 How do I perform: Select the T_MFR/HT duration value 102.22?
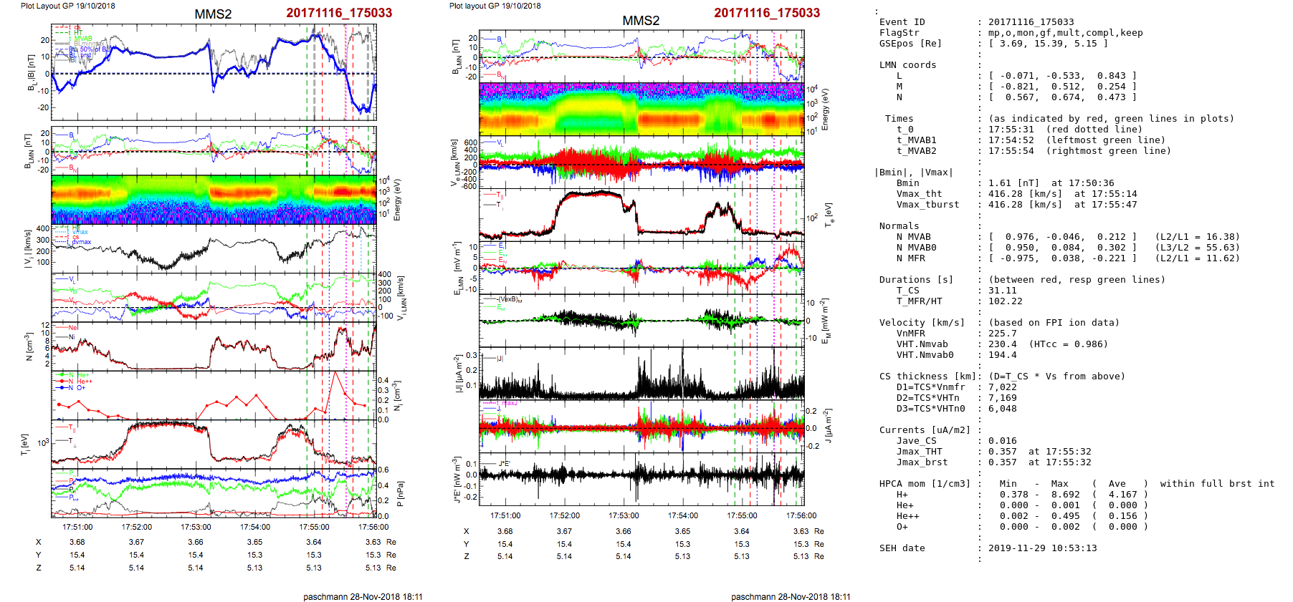click(1006, 301)
